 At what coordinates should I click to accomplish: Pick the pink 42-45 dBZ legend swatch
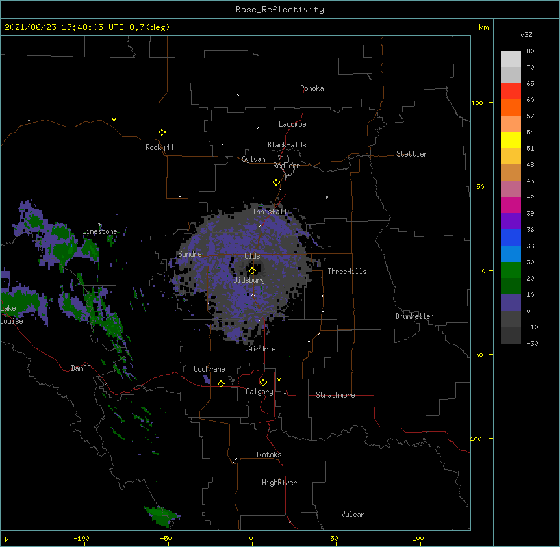tap(511, 189)
